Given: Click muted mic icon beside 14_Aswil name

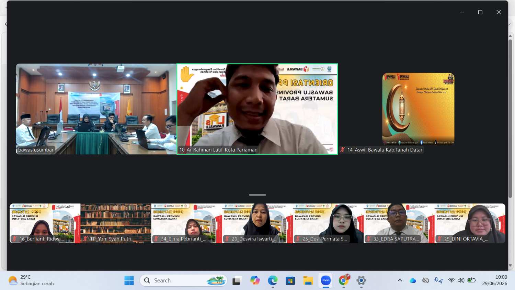Looking at the screenshot, I should (343, 150).
